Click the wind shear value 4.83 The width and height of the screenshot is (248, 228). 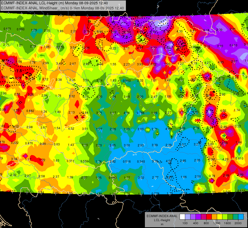point(195,112)
